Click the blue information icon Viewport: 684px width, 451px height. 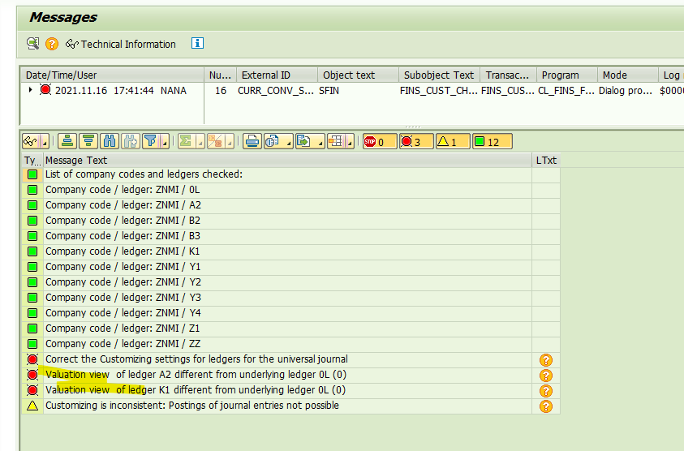coord(197,44)
